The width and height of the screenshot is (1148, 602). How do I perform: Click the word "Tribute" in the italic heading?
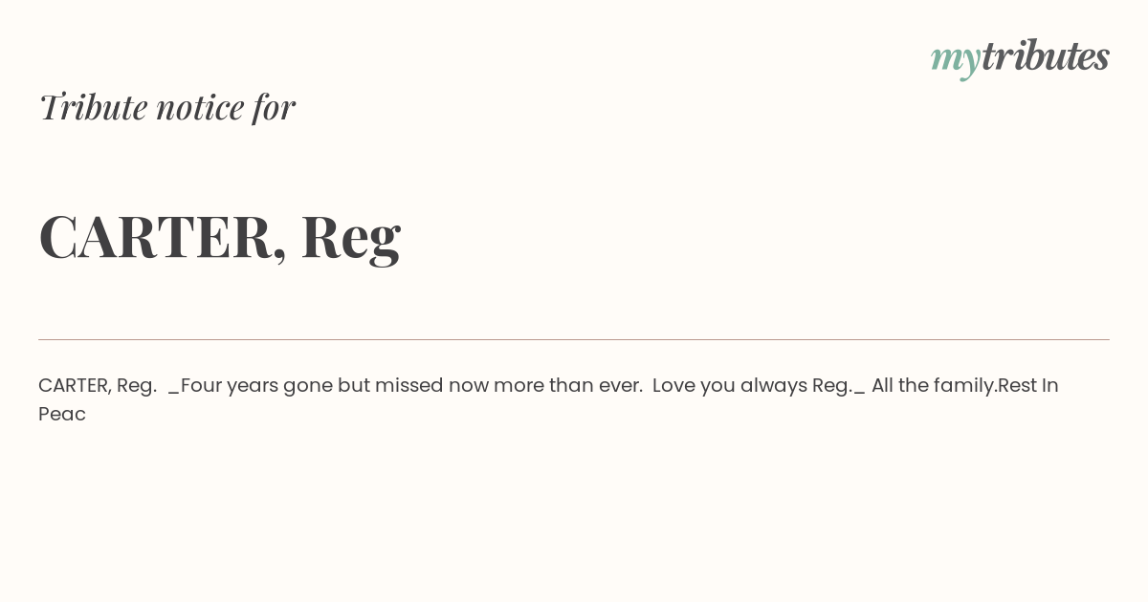pyautogui.click(x=94, y=107)
